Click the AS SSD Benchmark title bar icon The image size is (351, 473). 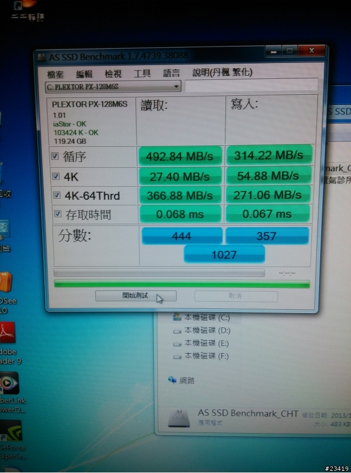pyautogui.click(x=42, y=57)
